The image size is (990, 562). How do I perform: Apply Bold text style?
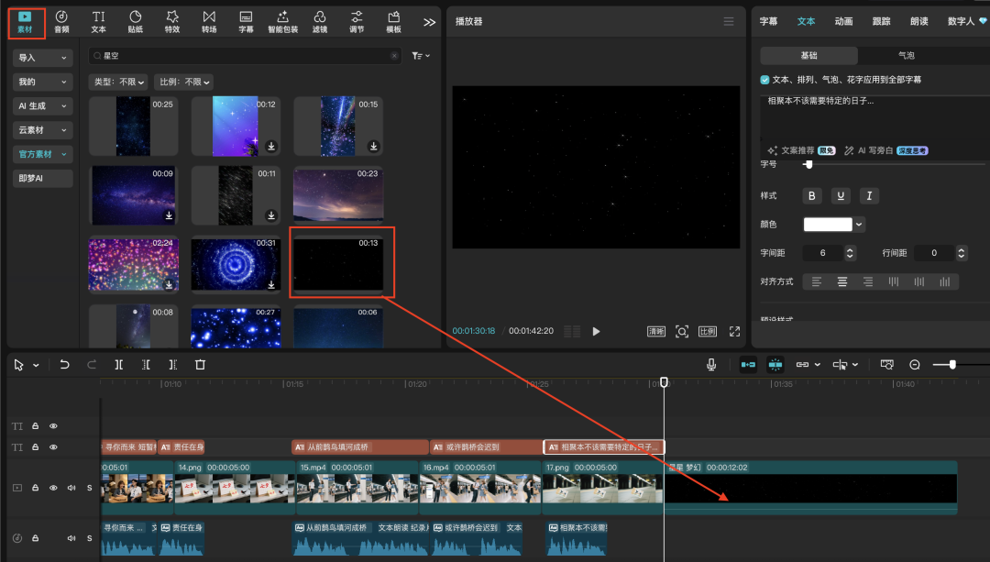tap(812, 195)
